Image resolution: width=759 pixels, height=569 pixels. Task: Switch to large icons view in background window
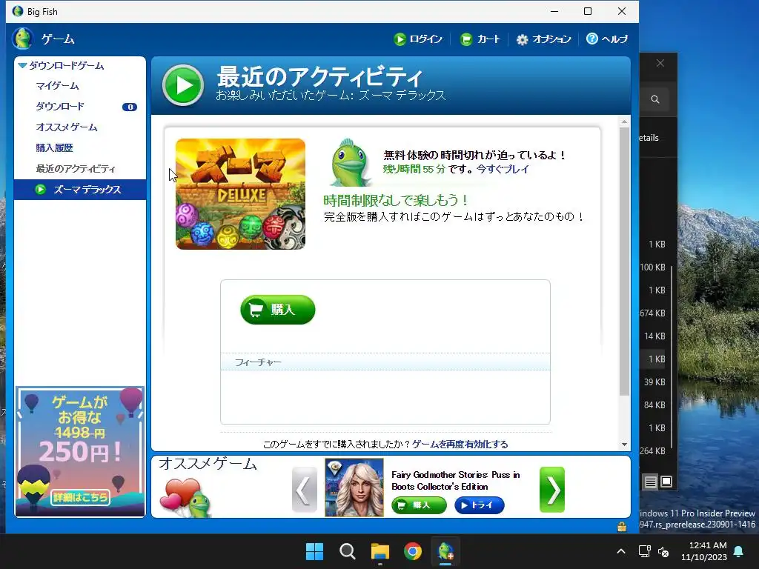(666, 482)
